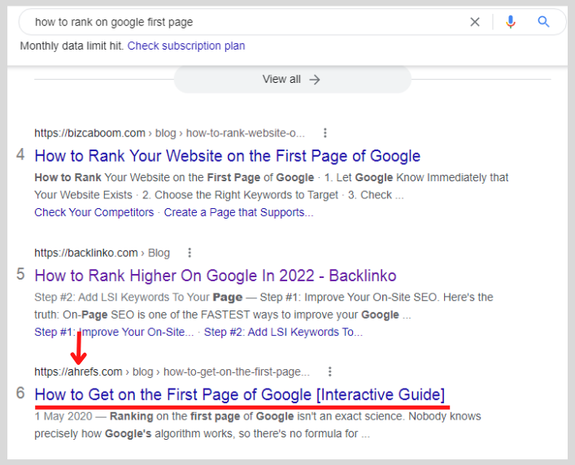The height and width of the screenshot is (465, 575).
Task: Follow Check Your Competitors sitelink
Action: tap(94, 212)
